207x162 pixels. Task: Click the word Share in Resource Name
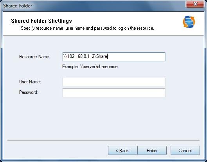pyautogui.click(x=101, y=56)
